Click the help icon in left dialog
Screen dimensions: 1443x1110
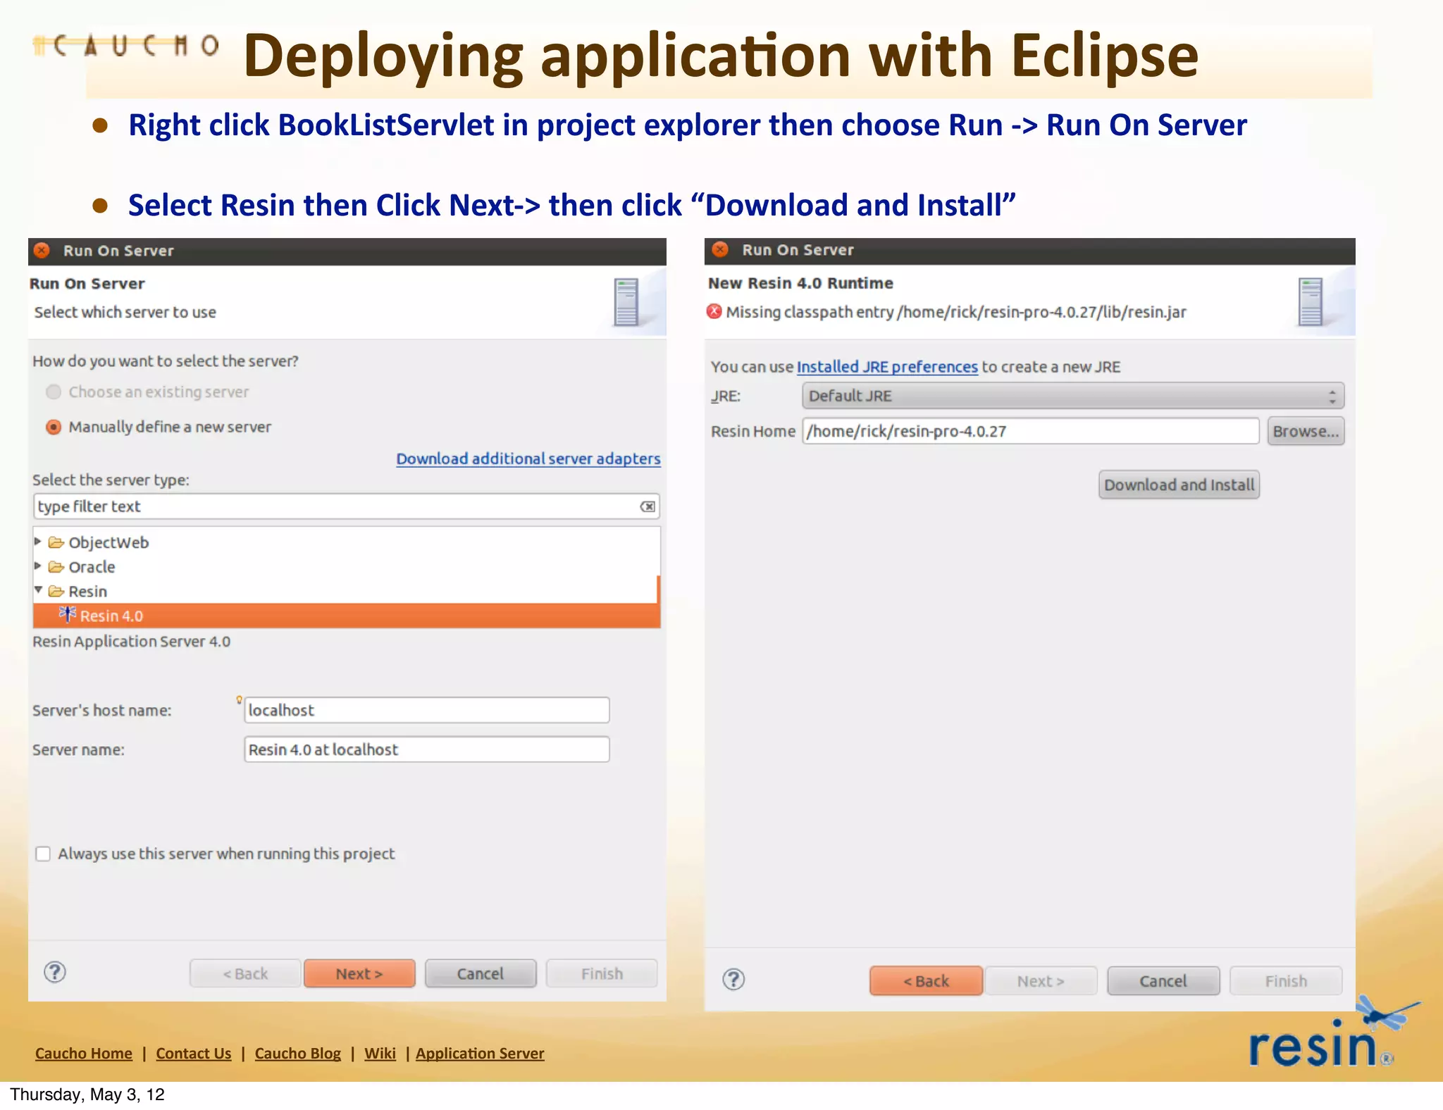click(55, 972)
